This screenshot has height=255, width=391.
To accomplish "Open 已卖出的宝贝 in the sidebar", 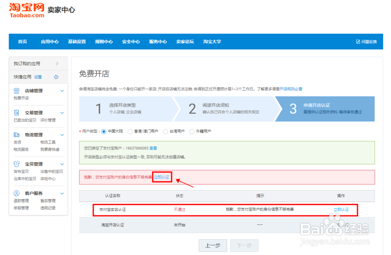I will click(x=25, y=120).
